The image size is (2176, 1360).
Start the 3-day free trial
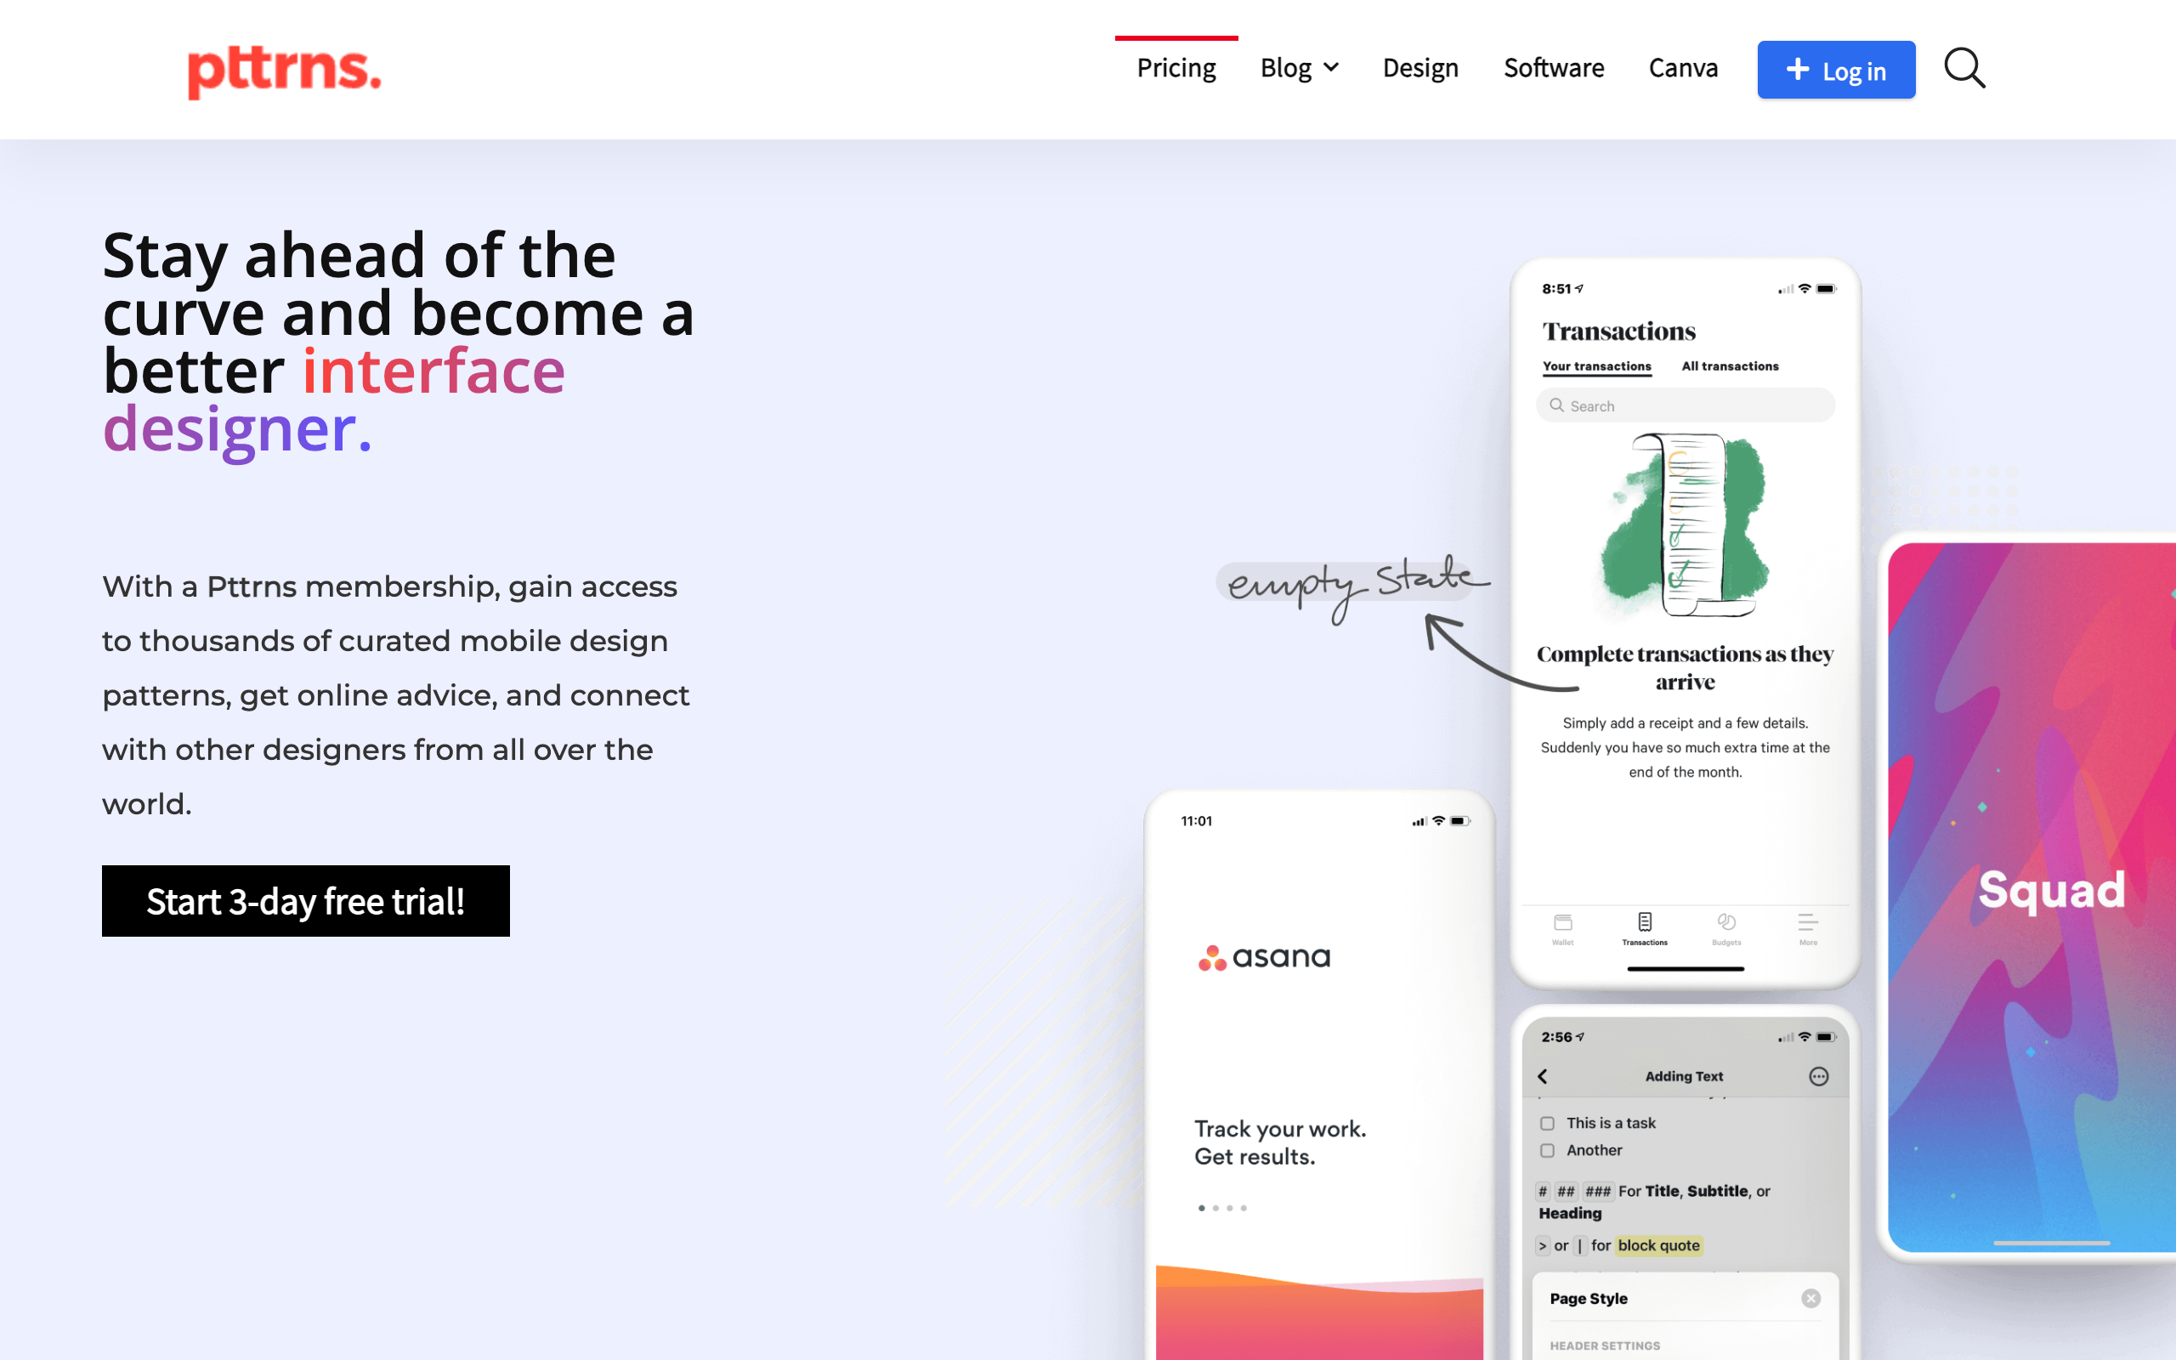pyautogui.click(x=306, y=901)
